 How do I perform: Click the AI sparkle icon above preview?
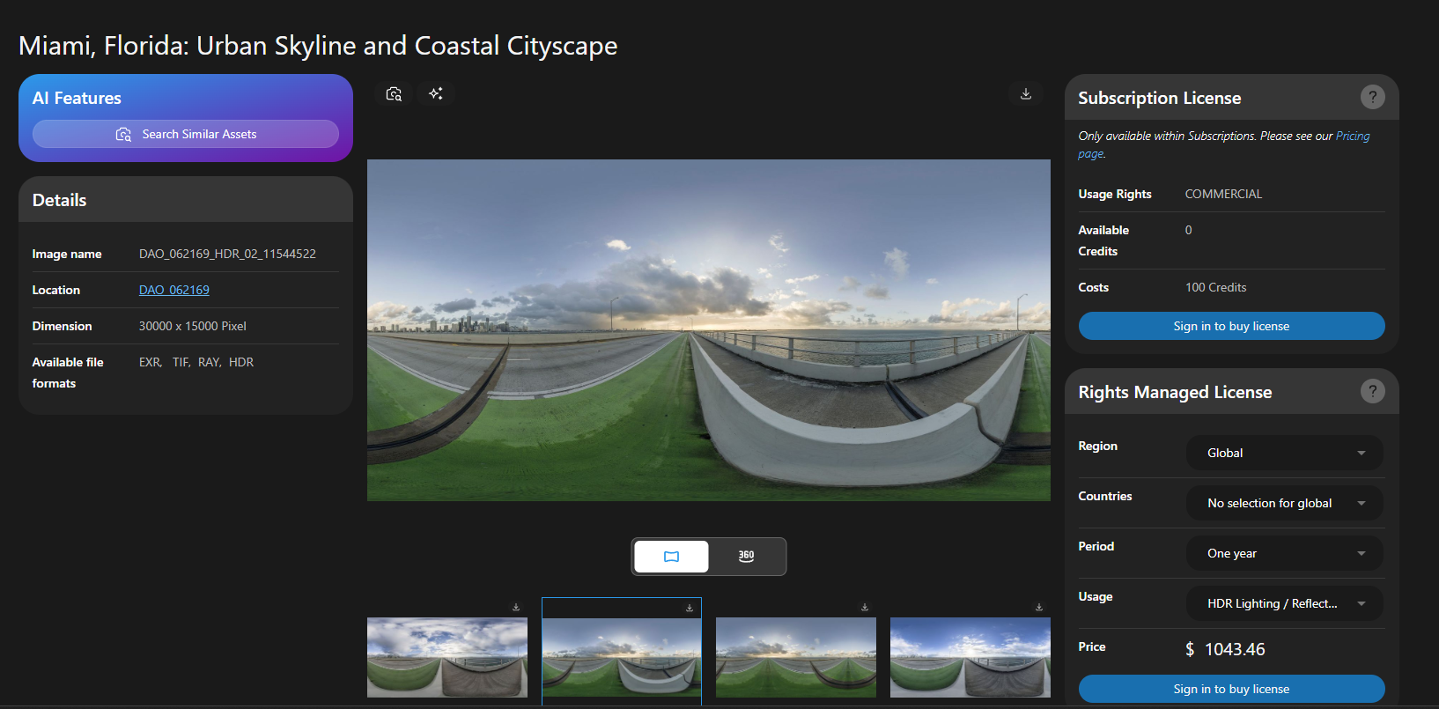point(436,93)
